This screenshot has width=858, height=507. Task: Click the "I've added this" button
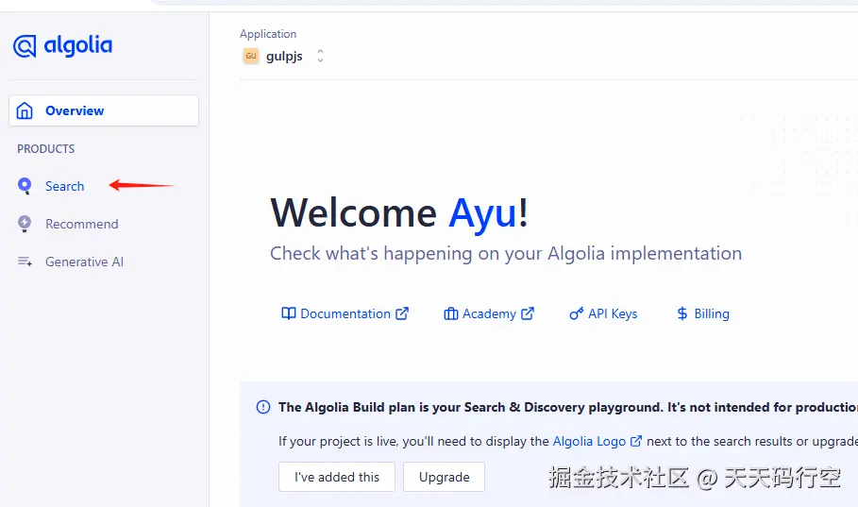(x=337, y=477)
